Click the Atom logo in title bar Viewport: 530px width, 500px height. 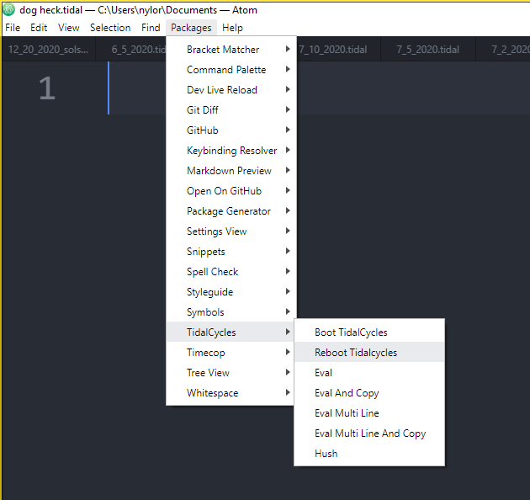click(8, 10)
